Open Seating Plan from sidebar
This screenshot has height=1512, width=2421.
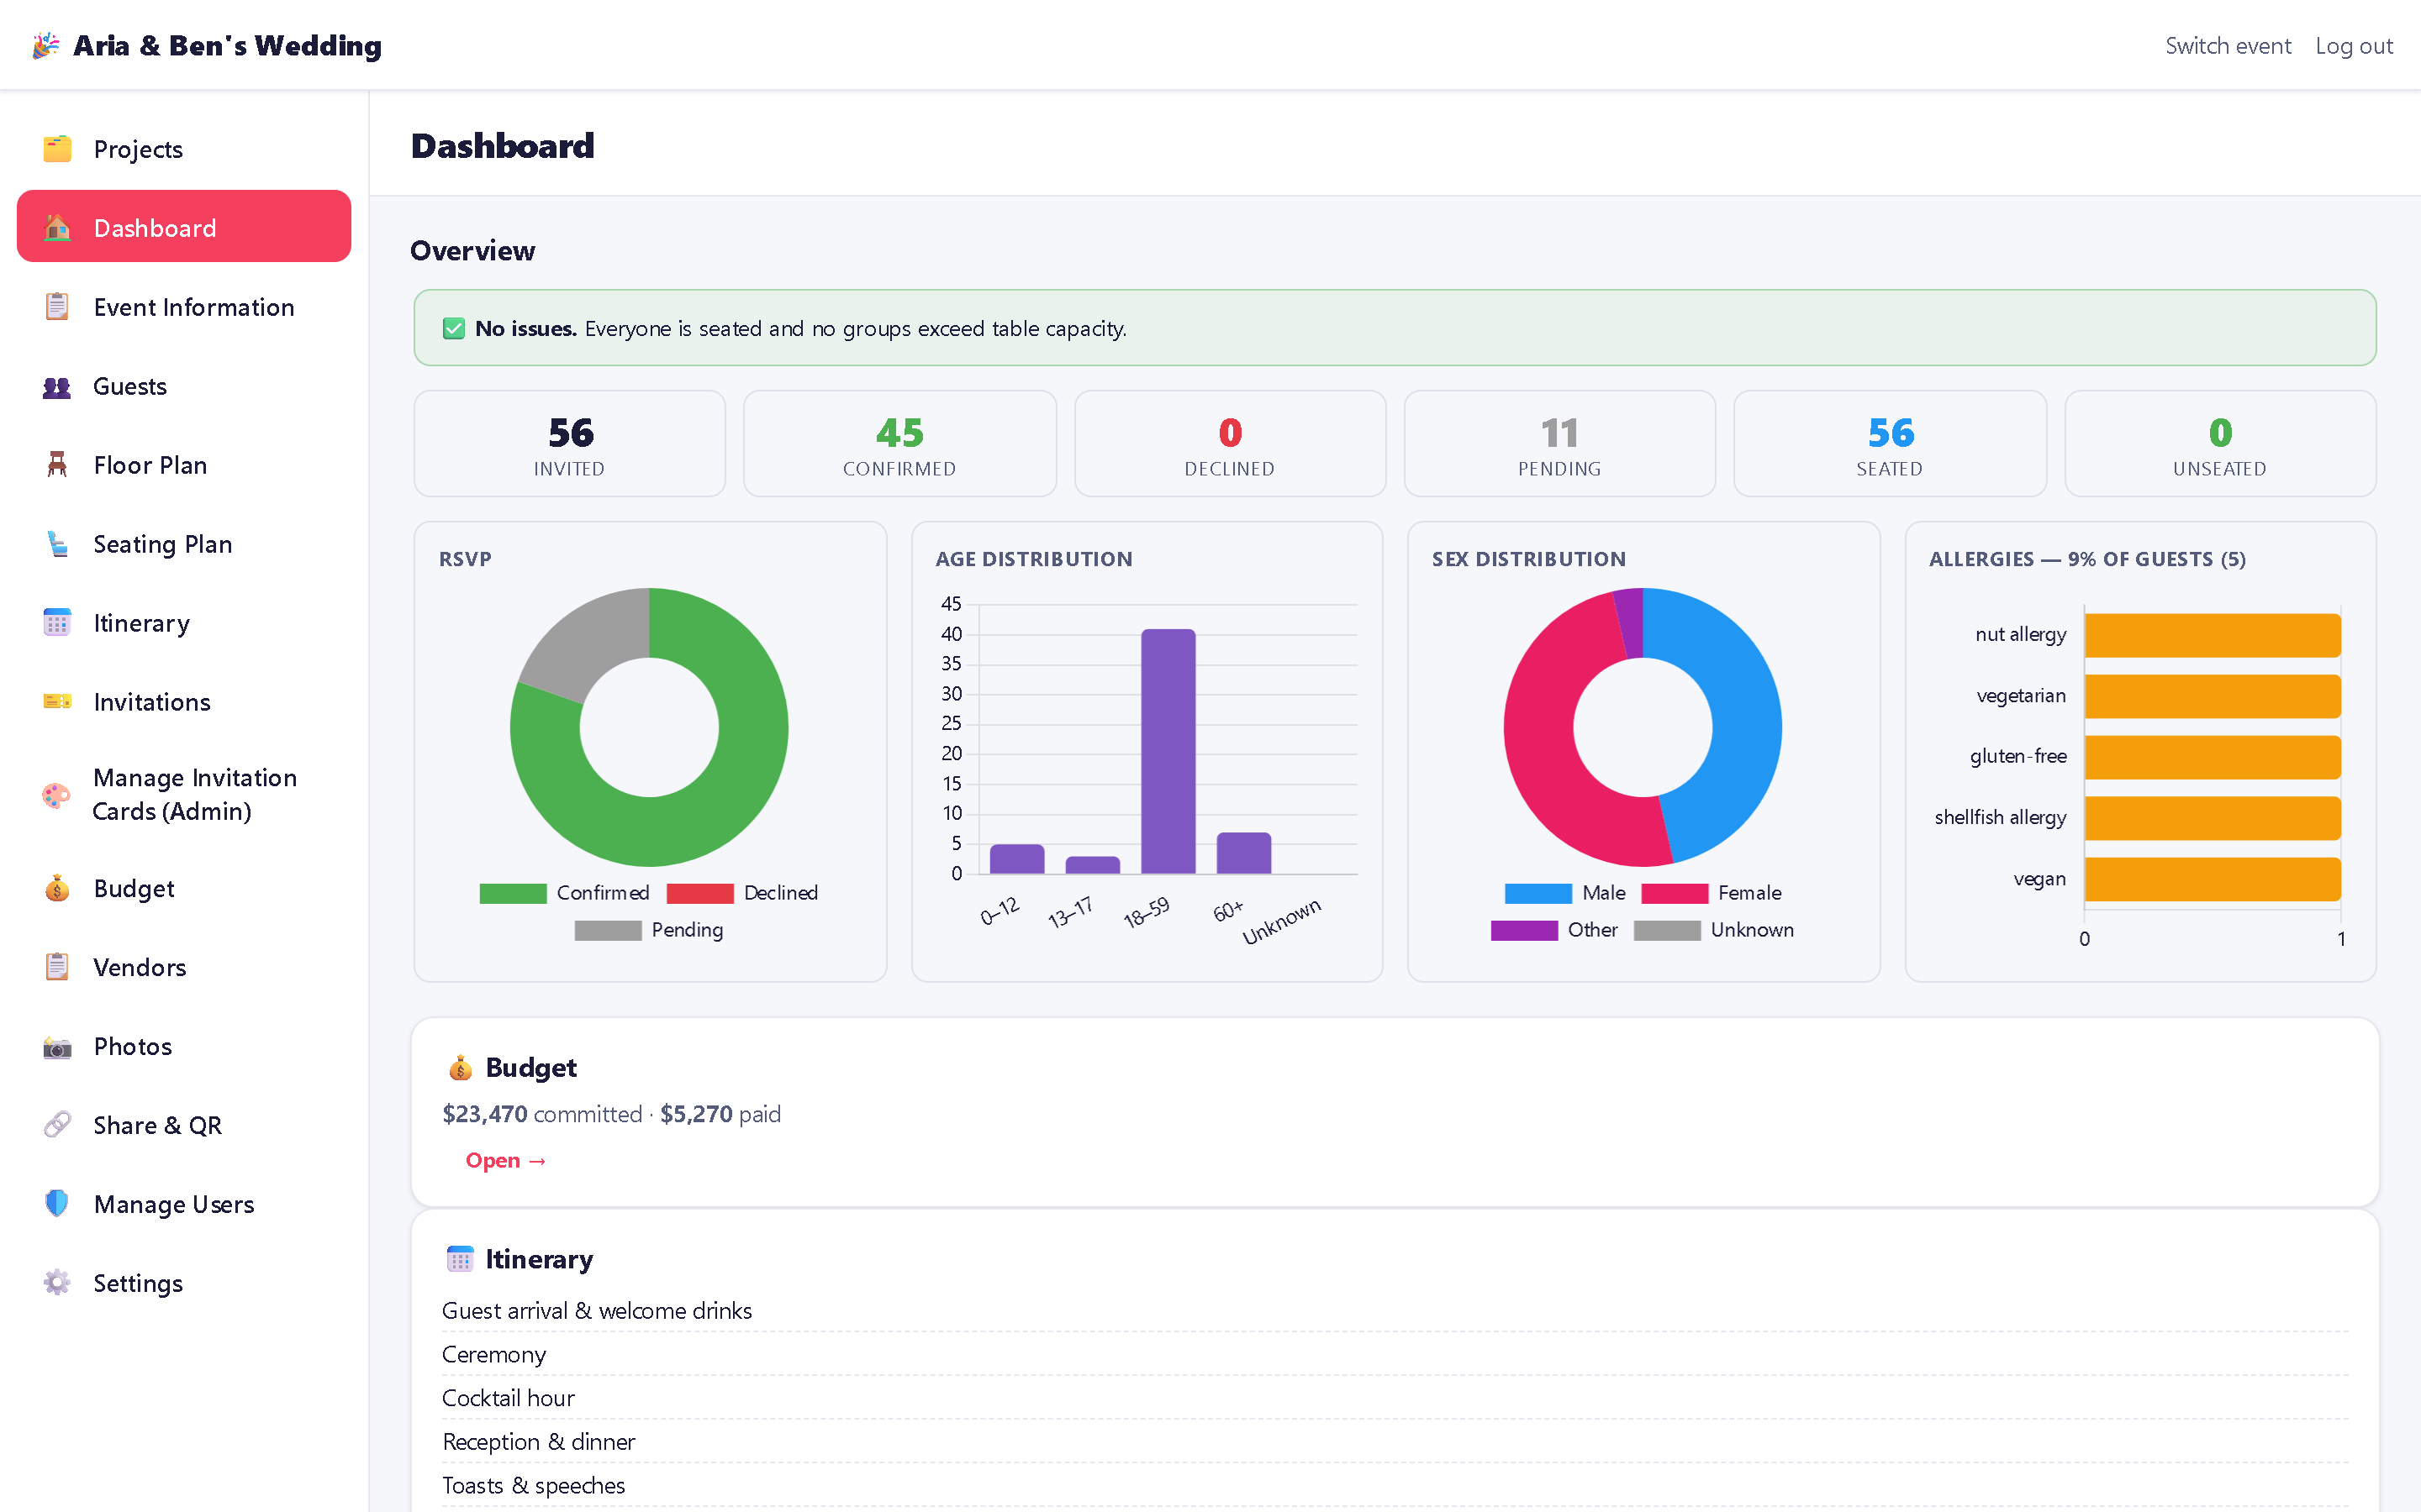pos(184,544)
